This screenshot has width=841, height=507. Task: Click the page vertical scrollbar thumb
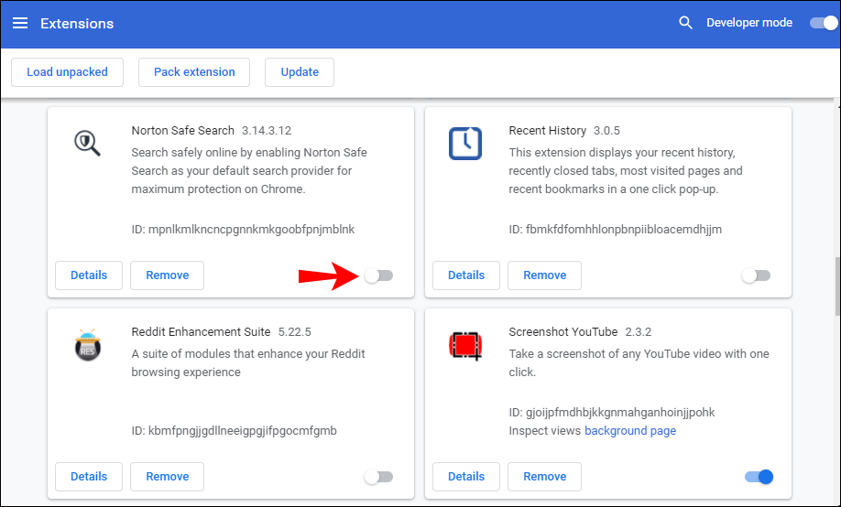pos(837,286)
